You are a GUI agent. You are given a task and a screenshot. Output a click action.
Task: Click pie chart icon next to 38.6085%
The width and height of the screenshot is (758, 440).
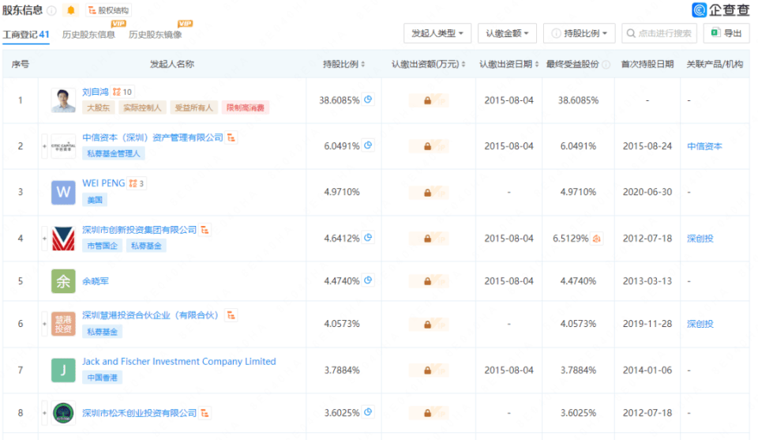[x=368, y=100]
